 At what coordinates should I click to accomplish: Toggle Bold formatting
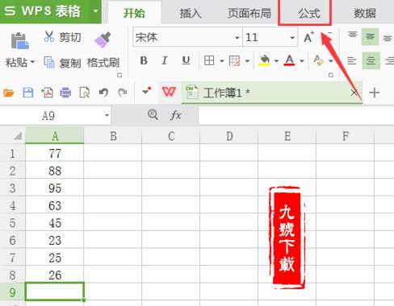coord(144,60)
